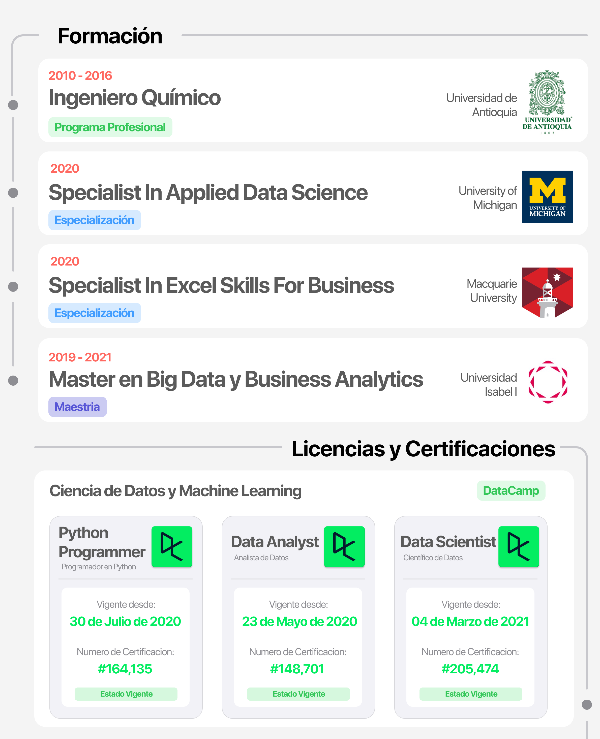This screenshot has height=739, width=600.
Task: Click the Programa Profesional green tag
Action: point(110,127)
